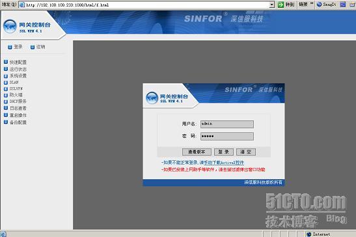Click the DHCP服务 label in the sidebar
The height and width of the screenshot is (237, 356).
(18, 102)
